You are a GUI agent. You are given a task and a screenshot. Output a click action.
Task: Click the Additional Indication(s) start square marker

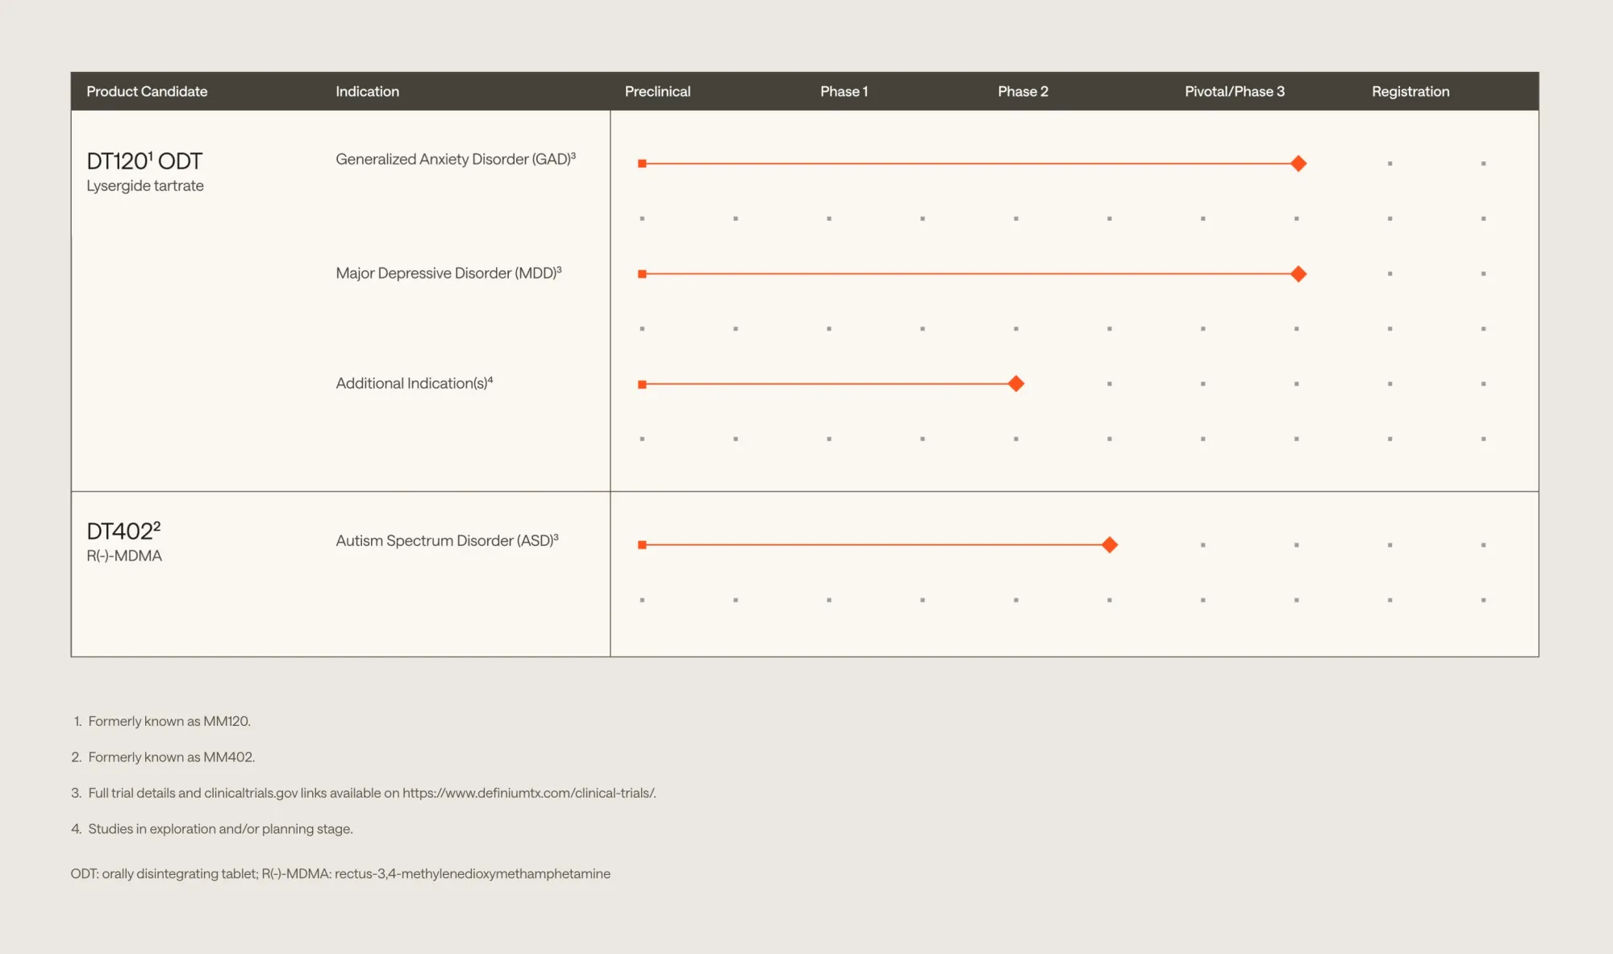(x=642, y=385)
